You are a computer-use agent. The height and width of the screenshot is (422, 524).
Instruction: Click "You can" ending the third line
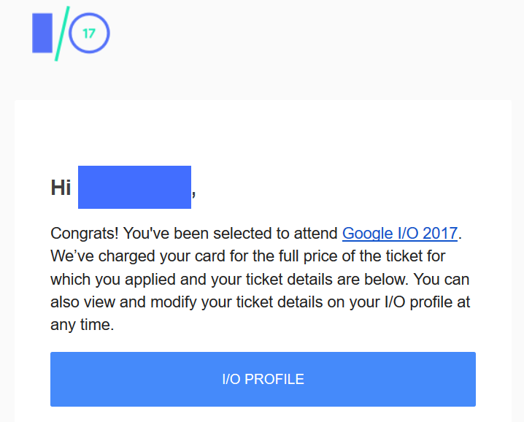click(x=442, y=279)
